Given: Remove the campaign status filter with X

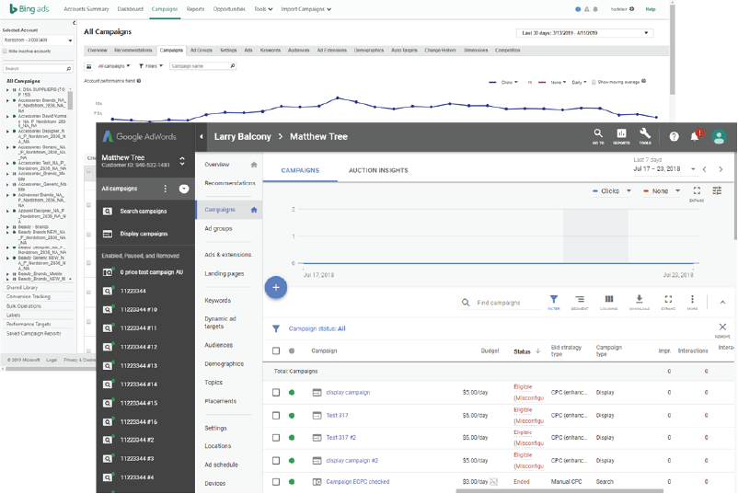Looking at the screenshot, I should [x=722, y=327].
